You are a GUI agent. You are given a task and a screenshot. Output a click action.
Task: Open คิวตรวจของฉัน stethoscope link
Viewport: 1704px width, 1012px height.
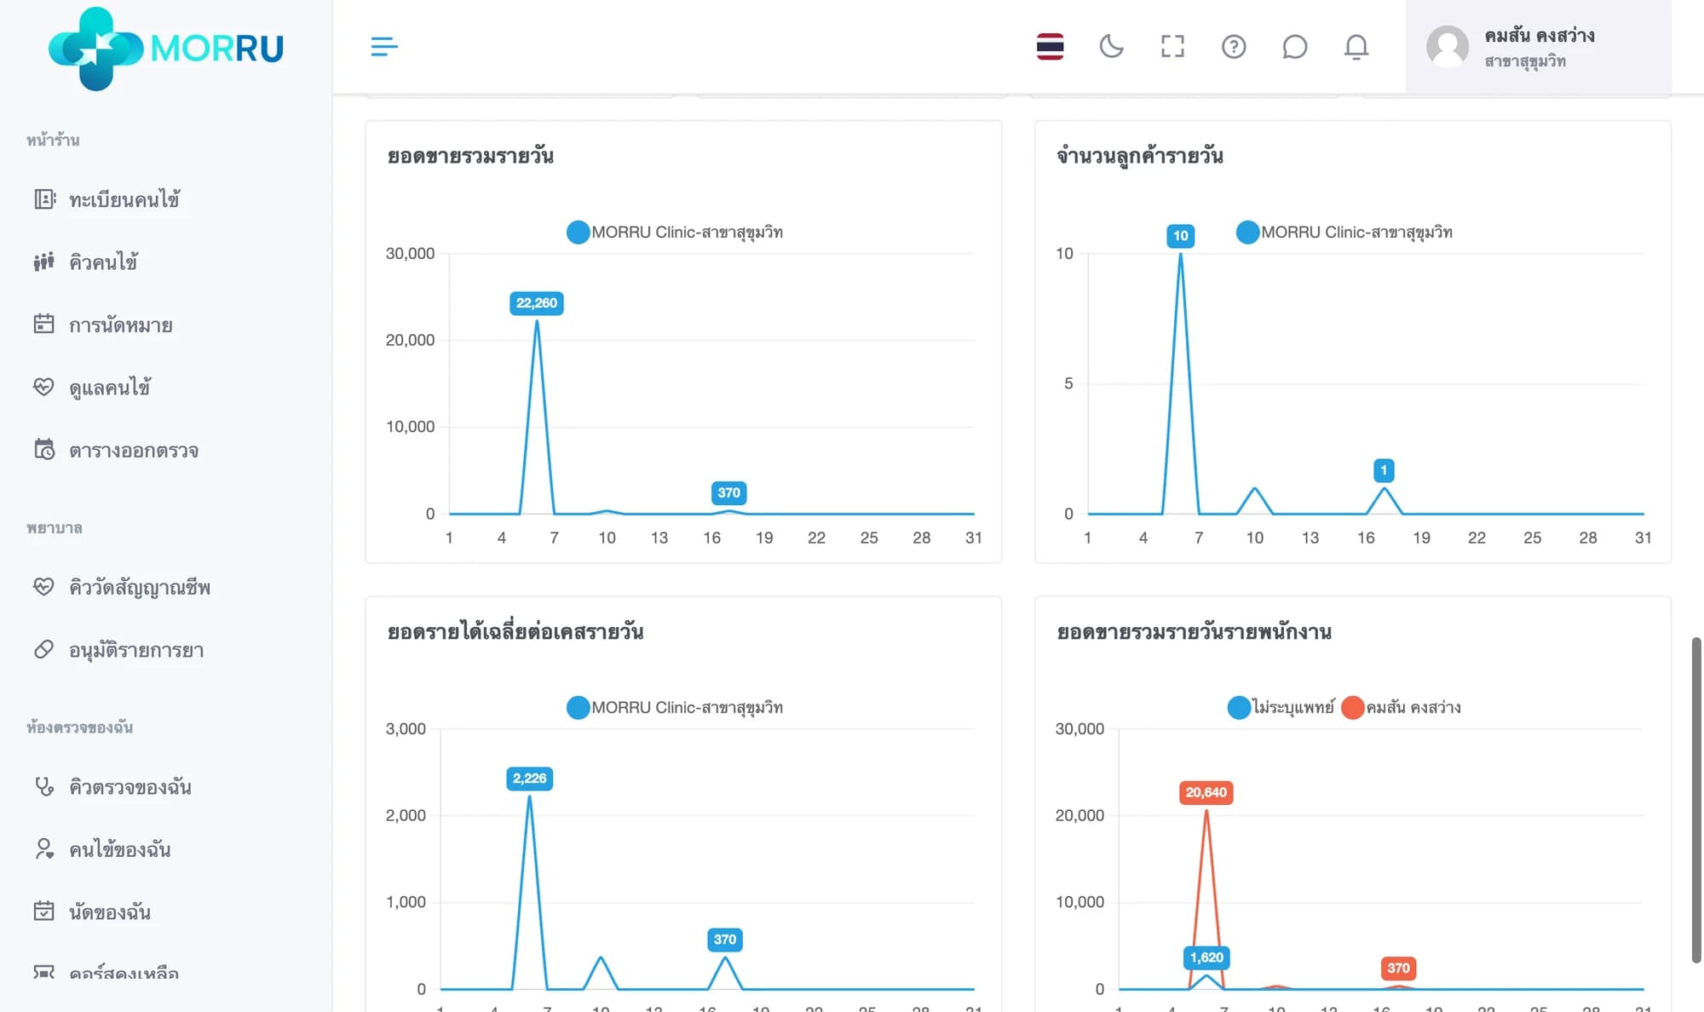point(130,786)
